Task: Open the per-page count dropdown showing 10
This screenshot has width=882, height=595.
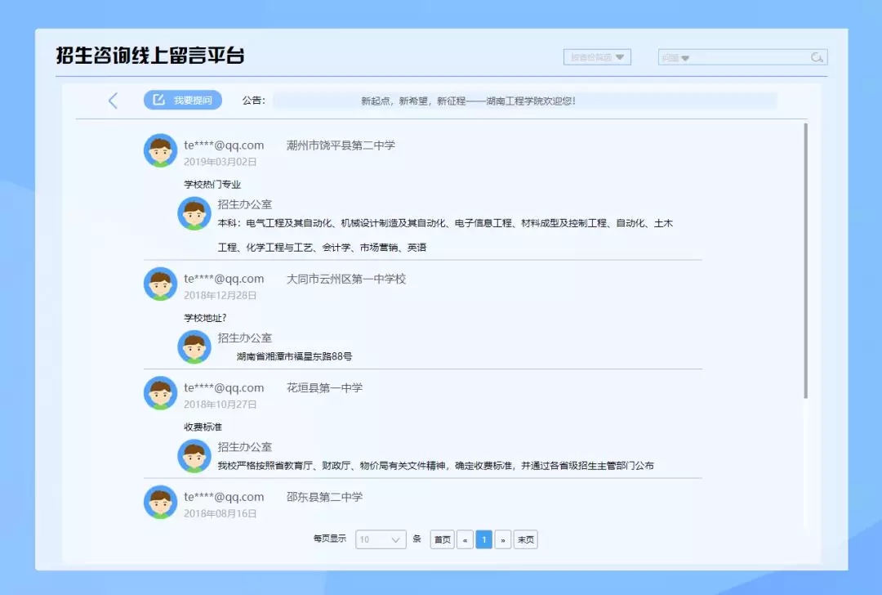Action: pos(381,539)
